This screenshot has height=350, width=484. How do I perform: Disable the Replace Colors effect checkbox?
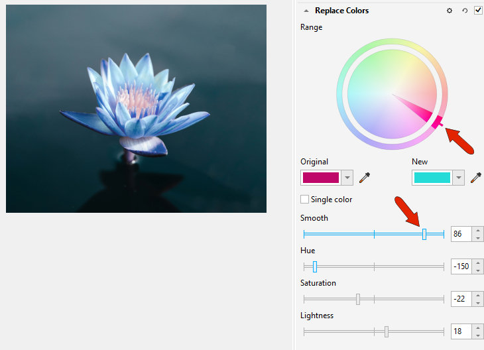pyautogui.click(x=478, y=10)
